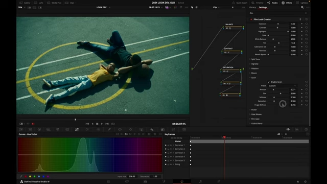Open curves panel options menu
Screen dimensions: 327x184
(x=160, y=134)
